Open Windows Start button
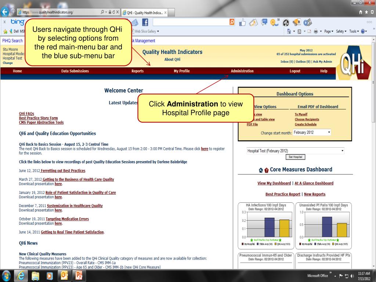The image size is (376, 282). click(6, 276)
